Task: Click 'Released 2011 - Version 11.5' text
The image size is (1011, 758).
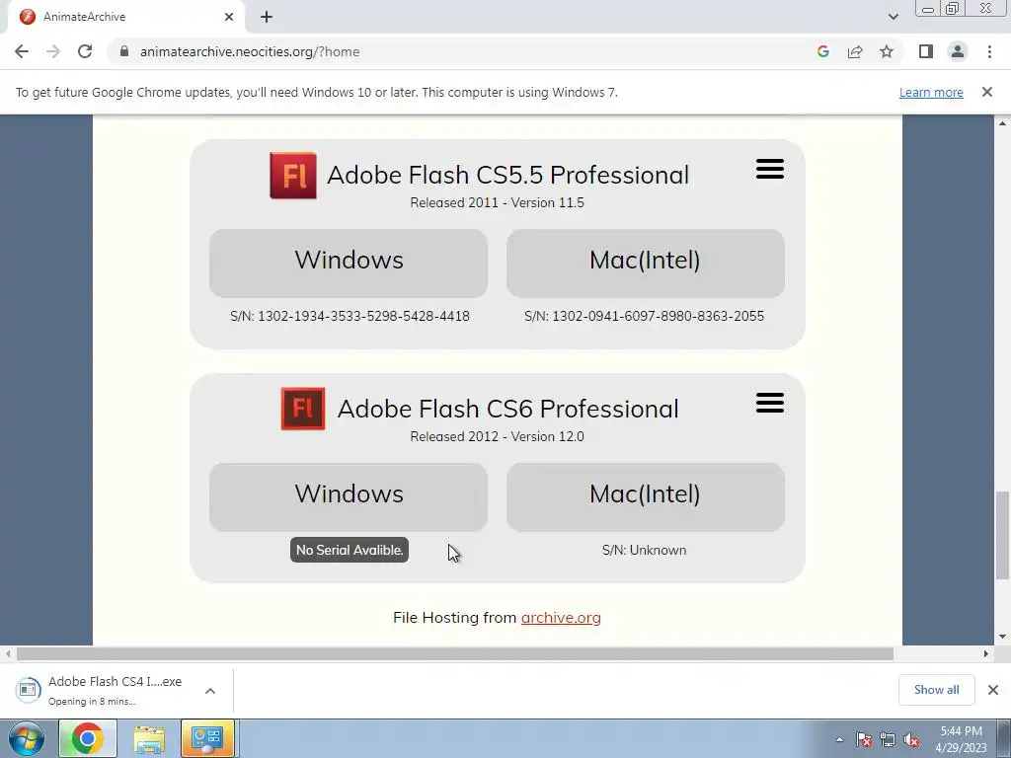Action: coord(498,202)
